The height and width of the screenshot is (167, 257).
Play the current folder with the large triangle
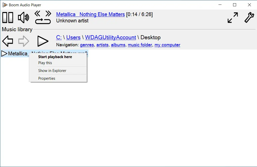(43, 41)
